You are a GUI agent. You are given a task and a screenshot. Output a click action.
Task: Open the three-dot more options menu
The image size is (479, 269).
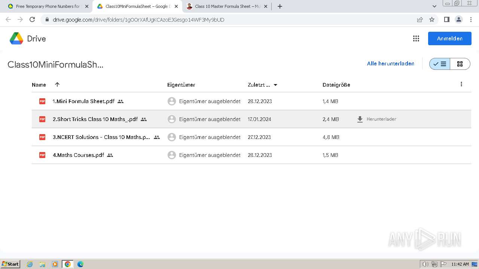coord(461,84)
